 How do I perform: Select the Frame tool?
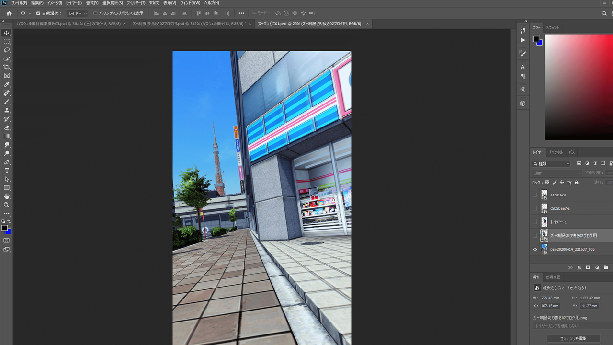(7, 76)
